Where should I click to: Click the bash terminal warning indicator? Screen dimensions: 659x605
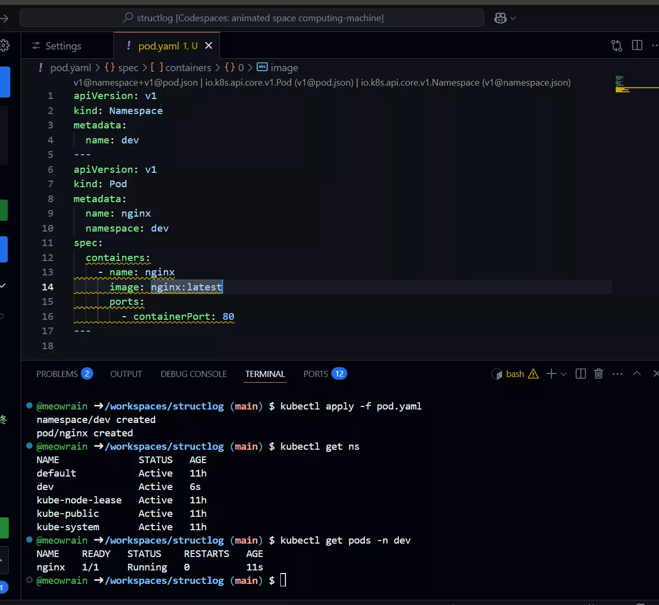pos(533,374)
